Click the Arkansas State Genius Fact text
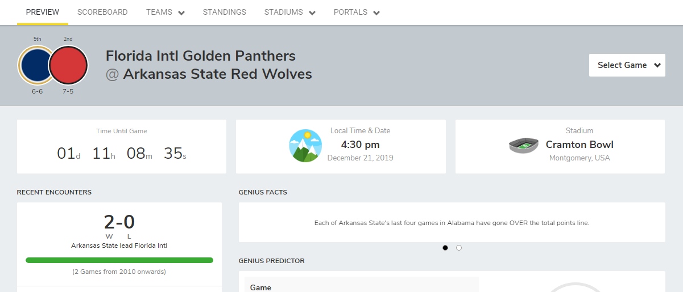The image size is (683, 292). 452,223
